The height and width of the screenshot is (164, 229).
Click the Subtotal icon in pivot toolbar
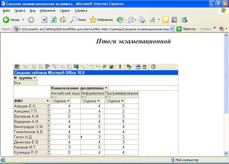pos(69,67)
